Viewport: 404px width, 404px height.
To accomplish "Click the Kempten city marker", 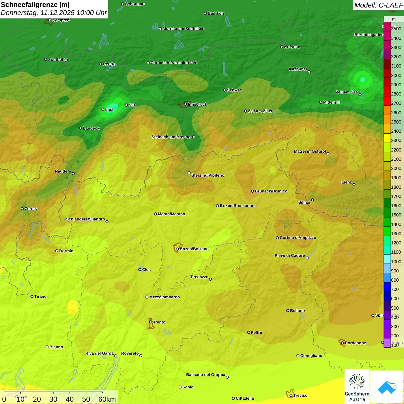I will tap(50, 20).
